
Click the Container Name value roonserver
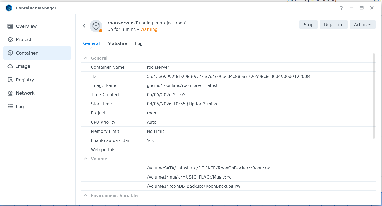click(x=158, y=67)
